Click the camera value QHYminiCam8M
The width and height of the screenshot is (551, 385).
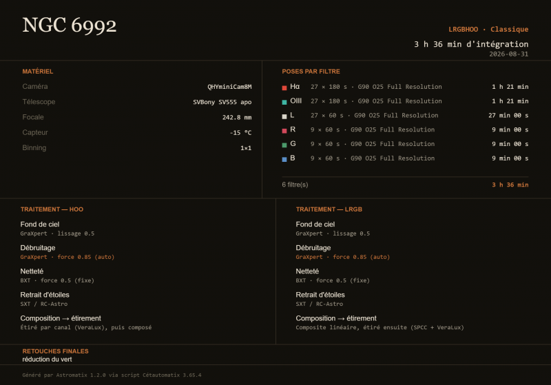229,87
